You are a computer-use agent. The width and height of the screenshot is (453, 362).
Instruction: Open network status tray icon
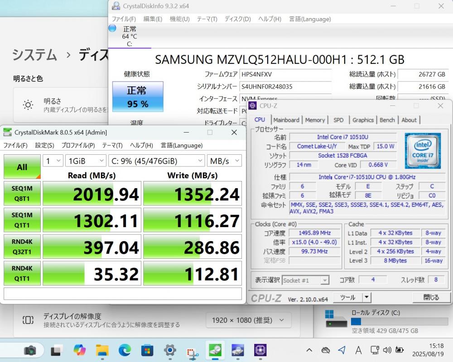pyautogui.click(x=375, y=350)
